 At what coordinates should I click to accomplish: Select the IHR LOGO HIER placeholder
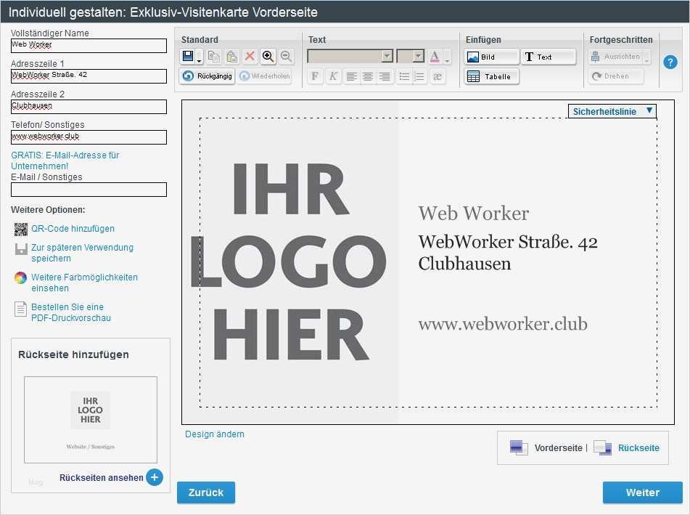[x=289, y=261]
